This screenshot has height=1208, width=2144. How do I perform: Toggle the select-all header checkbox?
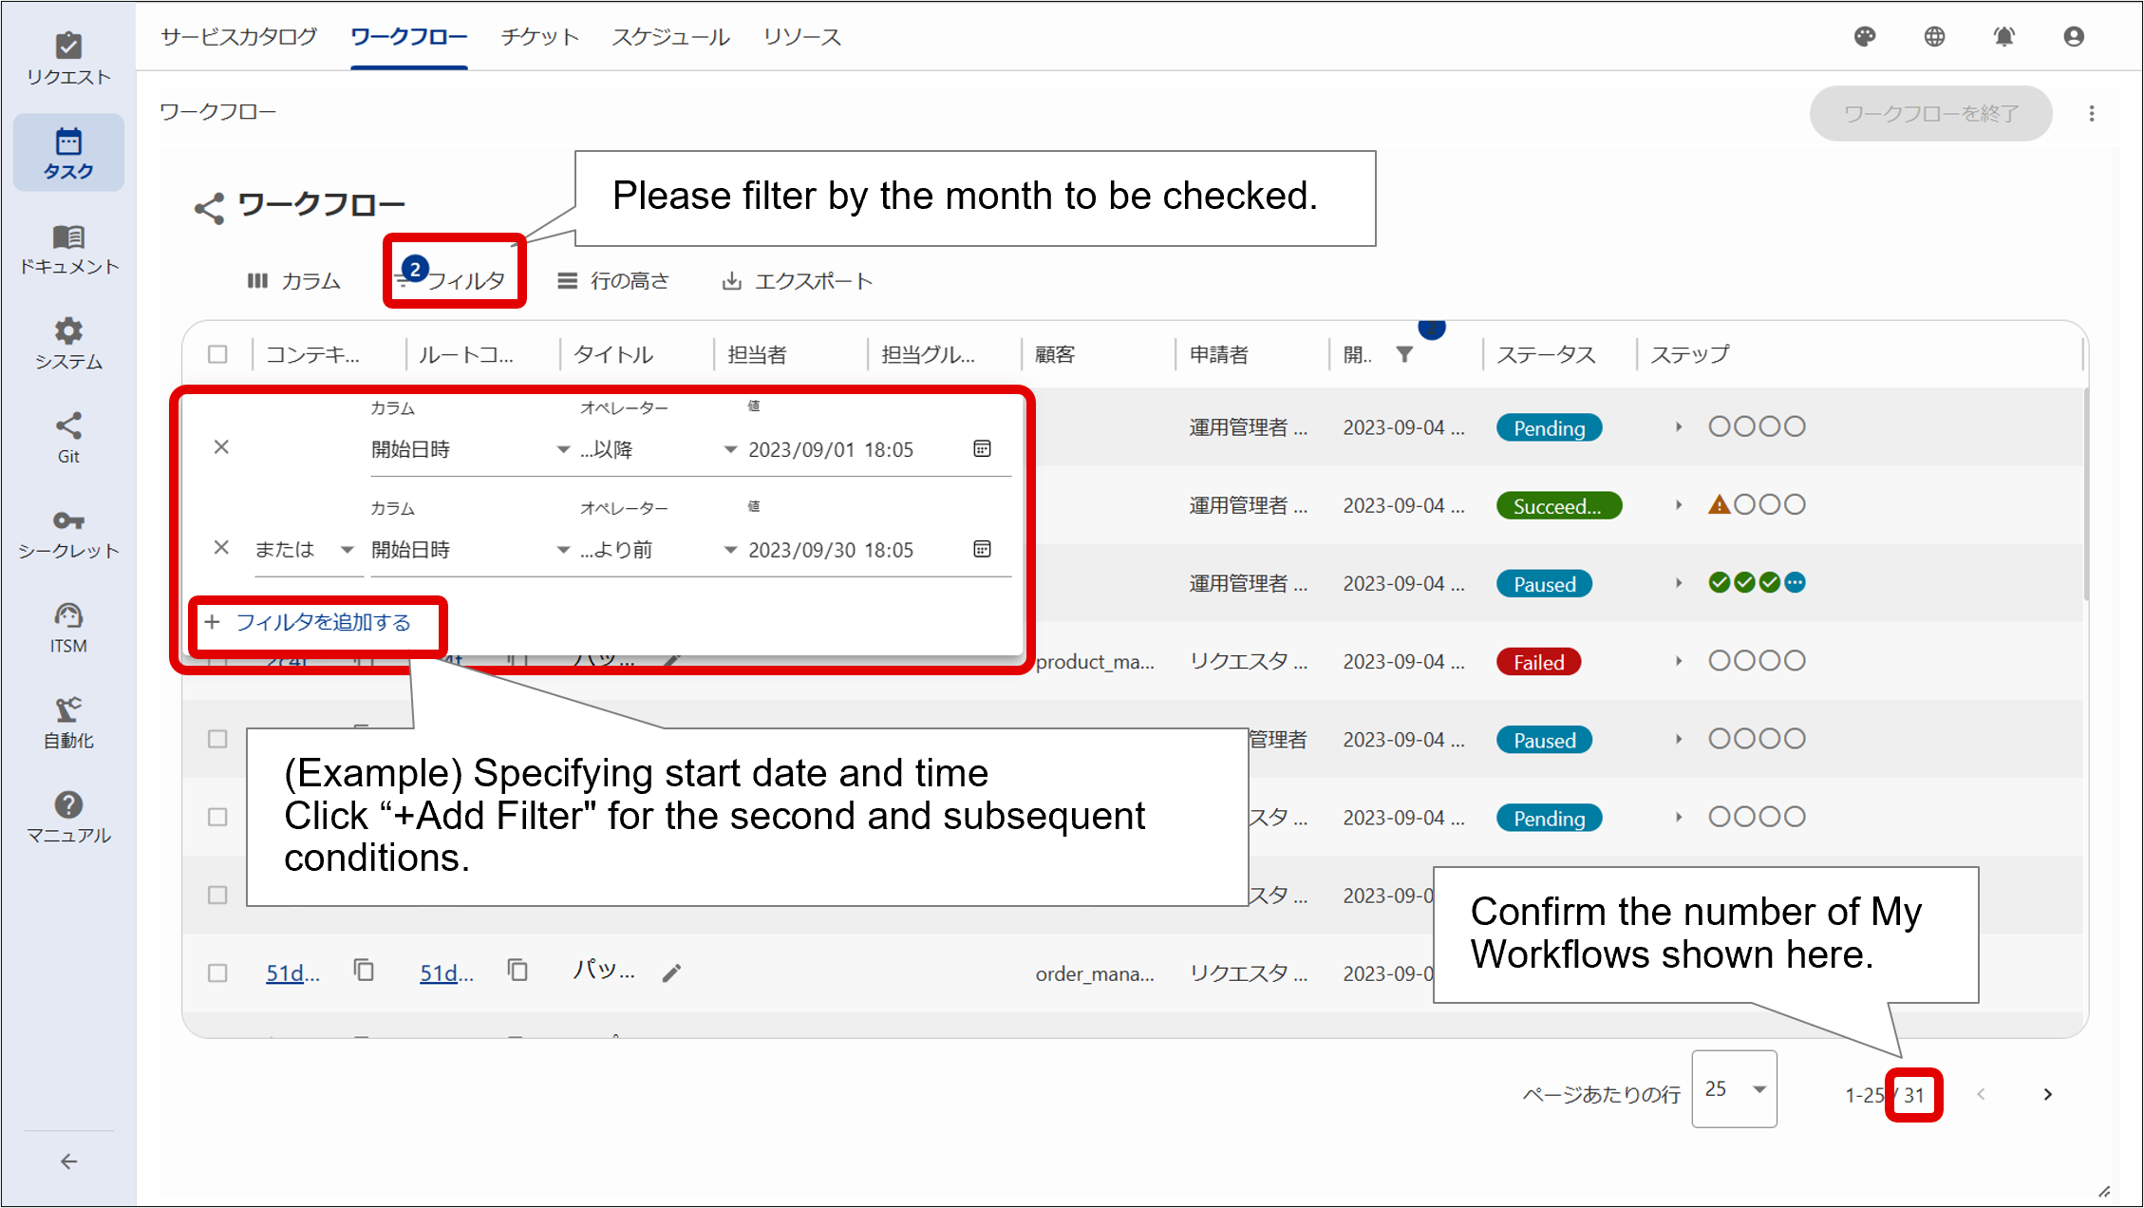tap(217, 354)
